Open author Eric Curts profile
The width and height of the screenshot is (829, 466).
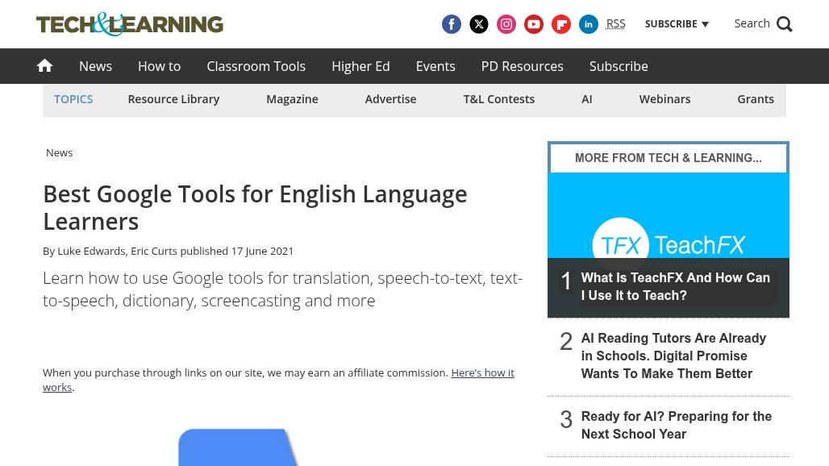point(154,251)
